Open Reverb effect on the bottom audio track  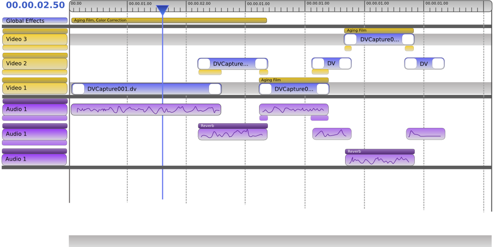[x=379, y=151]
